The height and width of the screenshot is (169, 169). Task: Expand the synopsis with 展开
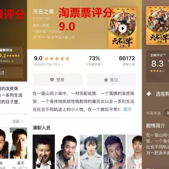[x=127, y=109]
